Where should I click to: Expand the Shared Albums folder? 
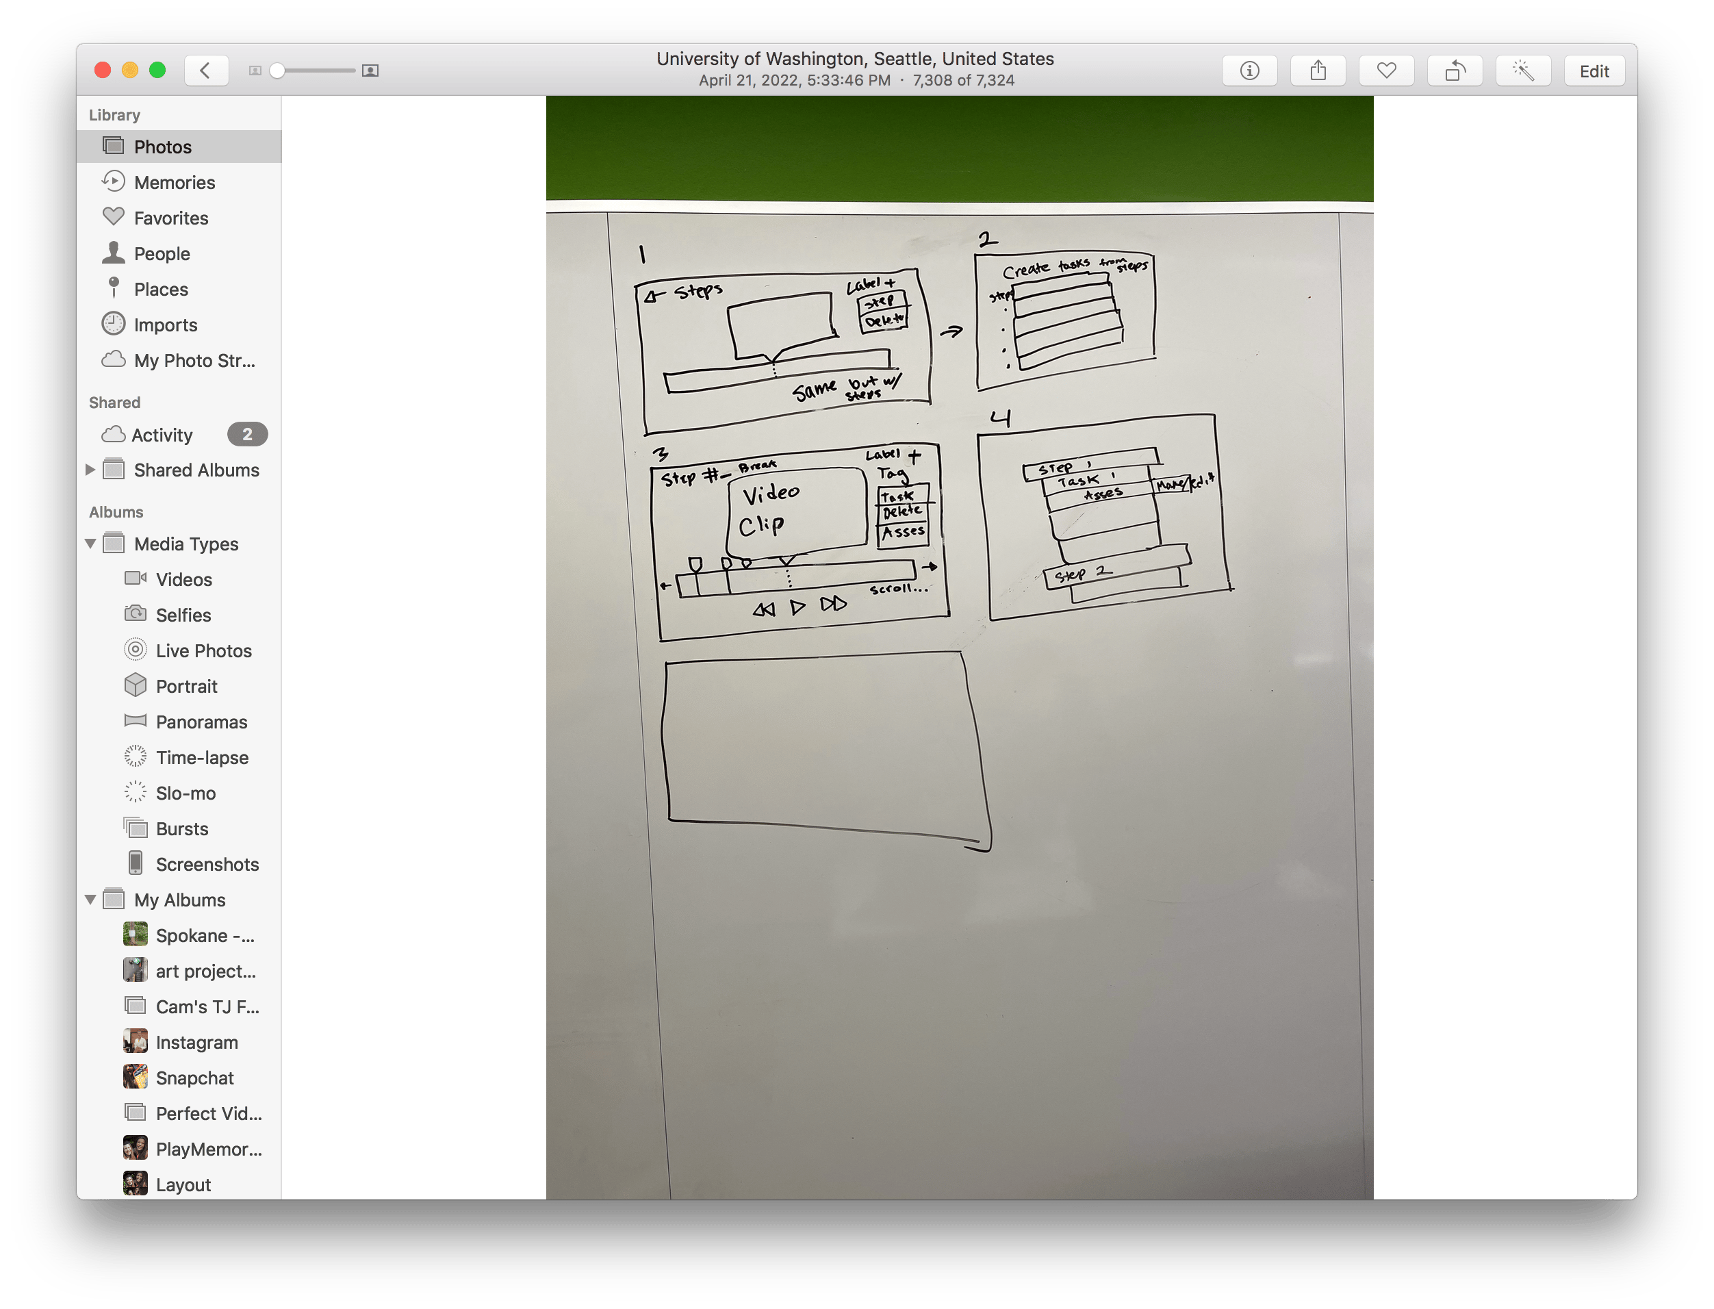[x=90, y=470]
